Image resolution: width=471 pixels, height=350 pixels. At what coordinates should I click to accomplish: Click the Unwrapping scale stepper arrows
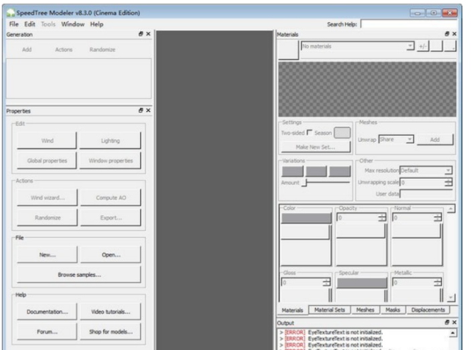point(448,182)
